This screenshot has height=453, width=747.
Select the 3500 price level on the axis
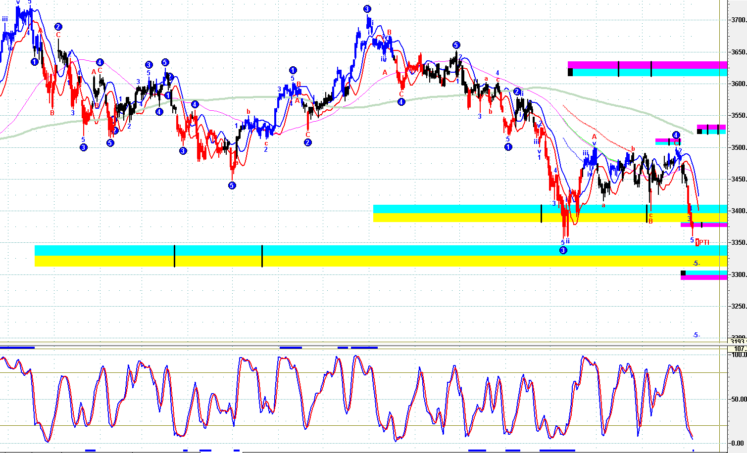[x=738, y=148]
